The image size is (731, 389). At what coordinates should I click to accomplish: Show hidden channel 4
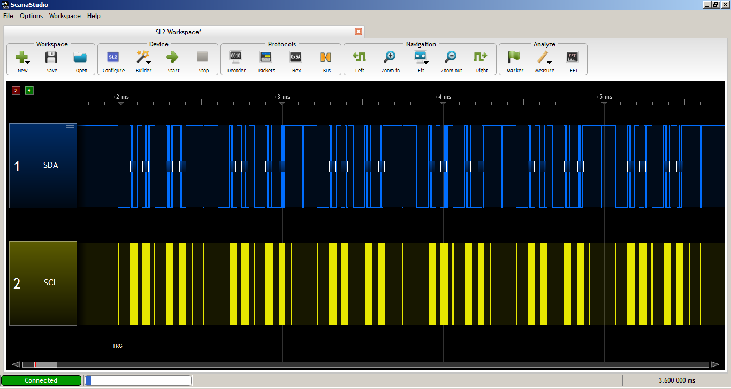[x=29, y=90]
